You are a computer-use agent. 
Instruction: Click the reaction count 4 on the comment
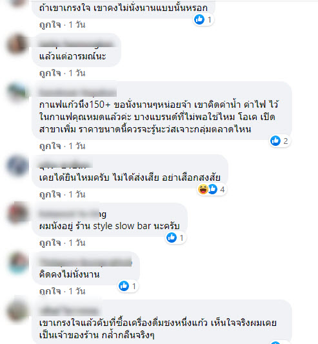coord(222,190)
